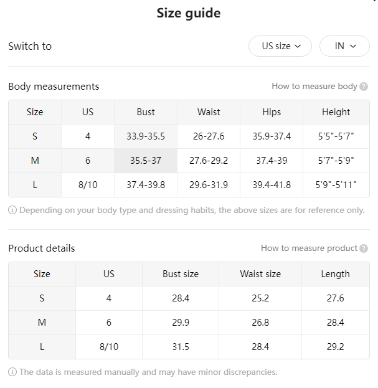Image resolution: width=378 pixels, height=388 pixels.
Task: Open the How to measure product link
Action: pos(309,248)
